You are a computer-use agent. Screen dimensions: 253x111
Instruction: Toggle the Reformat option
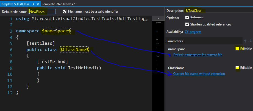tap(187, 17)
